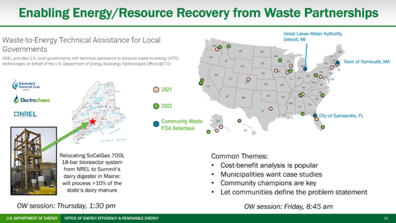
Task: Select the NREL logo
Action: coord(26,114)
